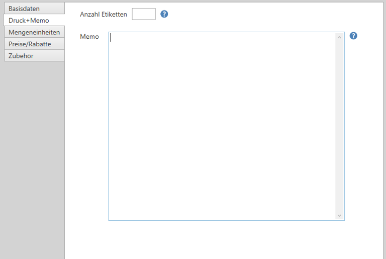Click the Memo label text
The height and width of the screenshot is (259, 386).
click(x=89, y=37)
